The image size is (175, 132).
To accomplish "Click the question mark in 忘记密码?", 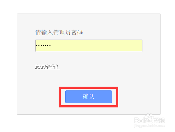I will click(57, 67).
